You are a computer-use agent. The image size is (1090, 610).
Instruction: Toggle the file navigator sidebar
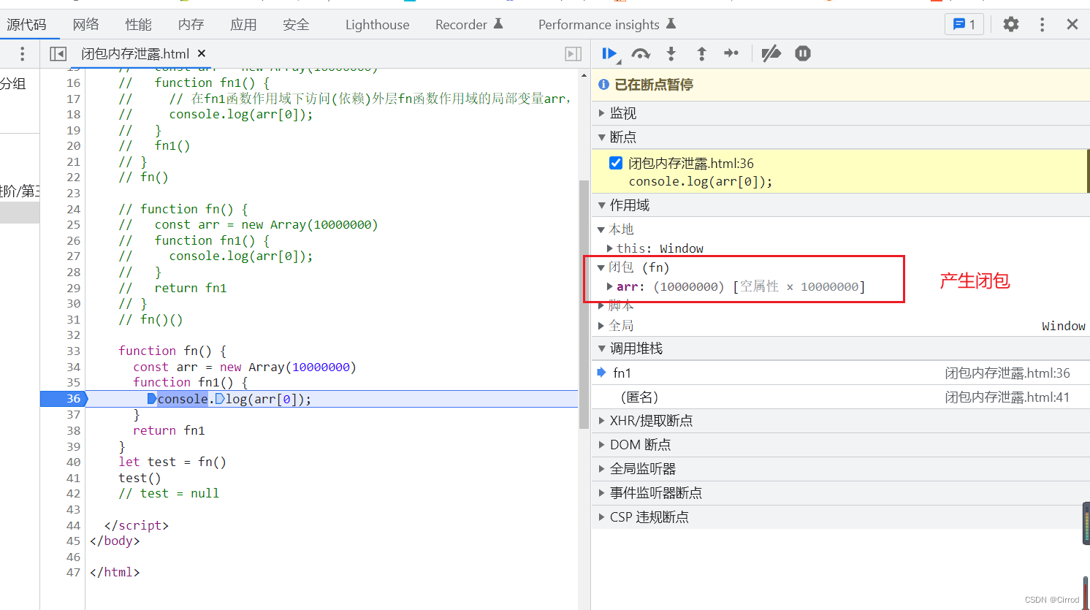(58, 53)
